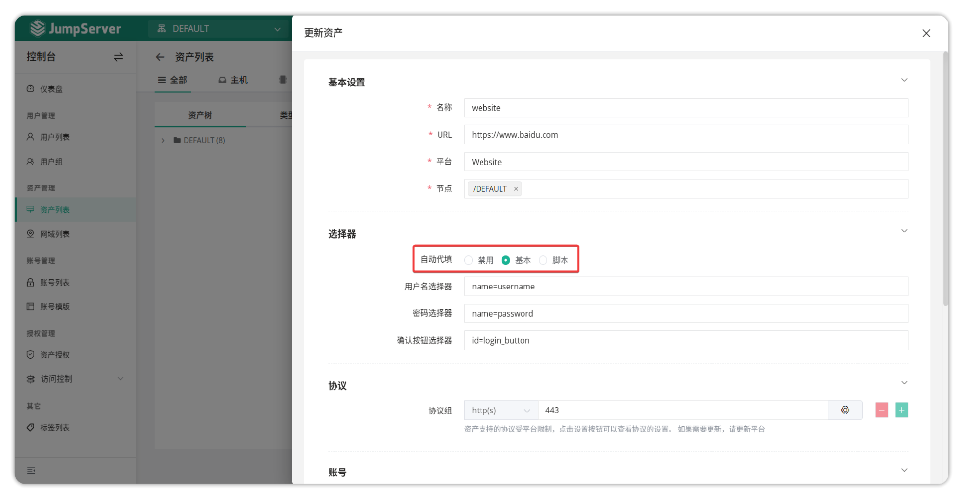This screenshot has width=963, height=494.
Task: Select the 资产树 tab
Action: tap(200, 115)
